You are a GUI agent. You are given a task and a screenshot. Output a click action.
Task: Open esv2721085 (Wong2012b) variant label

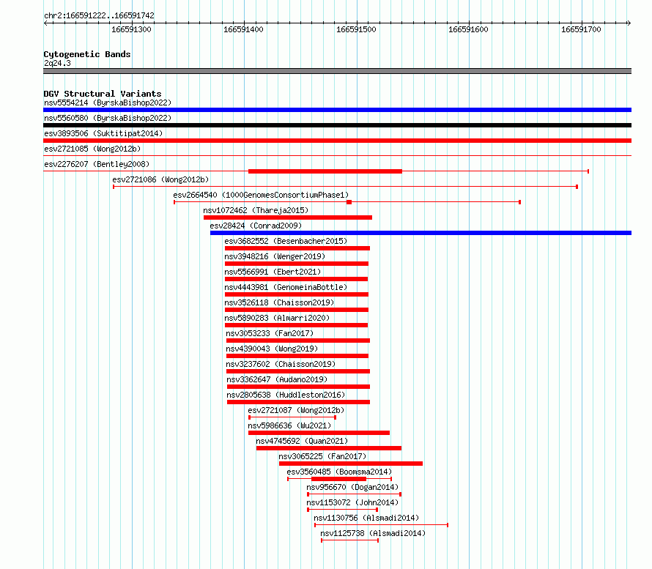point(92,149)
